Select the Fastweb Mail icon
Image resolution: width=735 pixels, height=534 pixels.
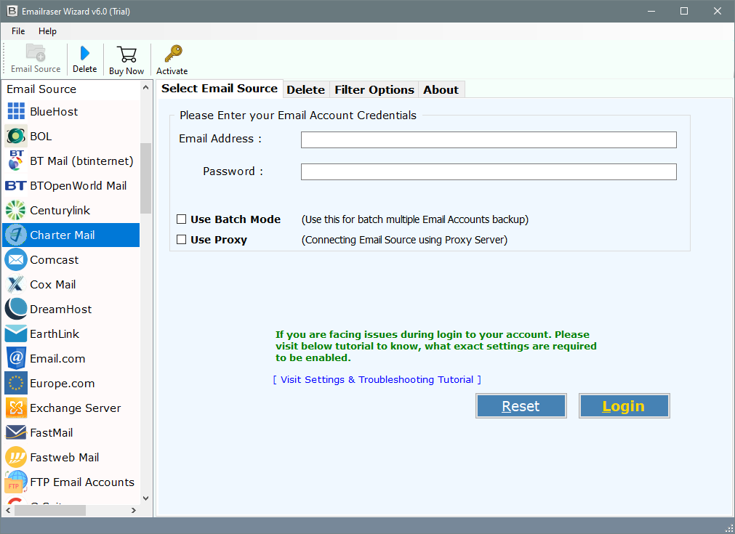pyautogui.click(x=16, y=457)
